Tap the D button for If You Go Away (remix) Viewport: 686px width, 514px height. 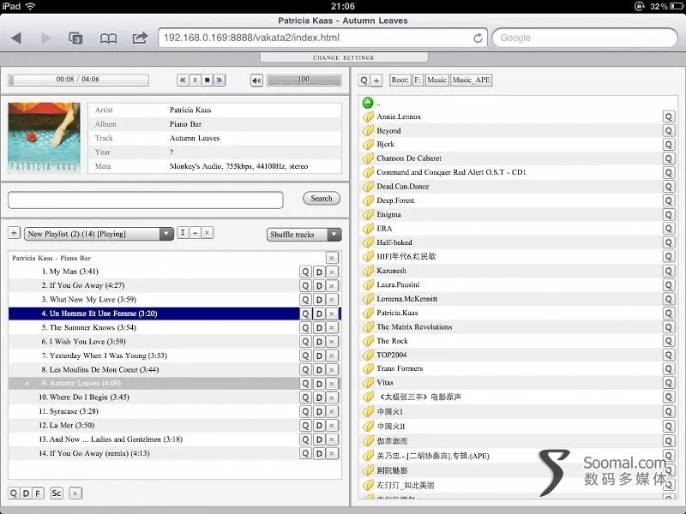319,454
